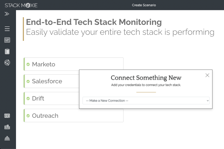The height and width of the screenshot is (149, 224).
Task: Expand the sidebar with double-chevron icon
Action: (x=7, y=14)
